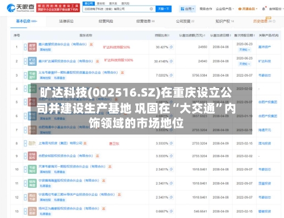Open the 经营风险 tab
This screenshot has width=284, height=218.
point(106,21)
